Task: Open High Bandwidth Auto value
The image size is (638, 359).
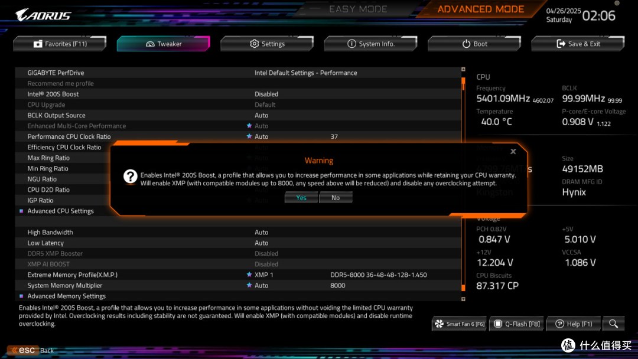Action: click(x=261, y=232)
